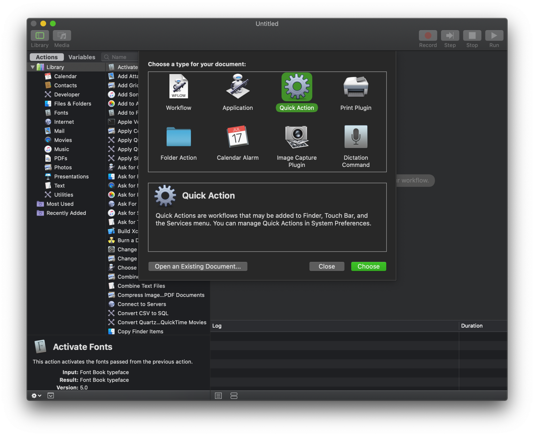The height and width of the screenshot is (436, 534).
Task: Select the Build Xc action row
Action: point(123,231)
